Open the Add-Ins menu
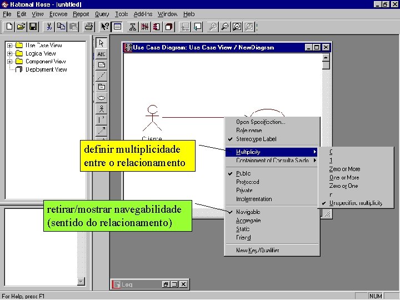Screen dimensions: 400x300 [143, 14]
